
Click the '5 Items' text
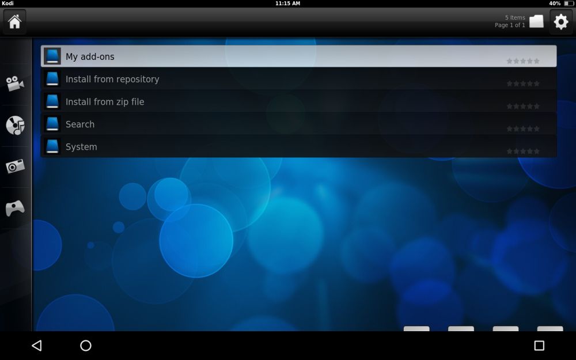tap(515, 18)
